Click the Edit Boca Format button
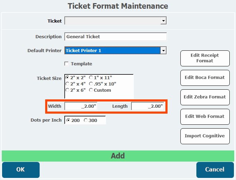 (205, 77)
